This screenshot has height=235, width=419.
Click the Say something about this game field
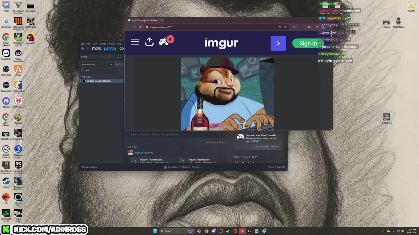(x=176, y=134)
